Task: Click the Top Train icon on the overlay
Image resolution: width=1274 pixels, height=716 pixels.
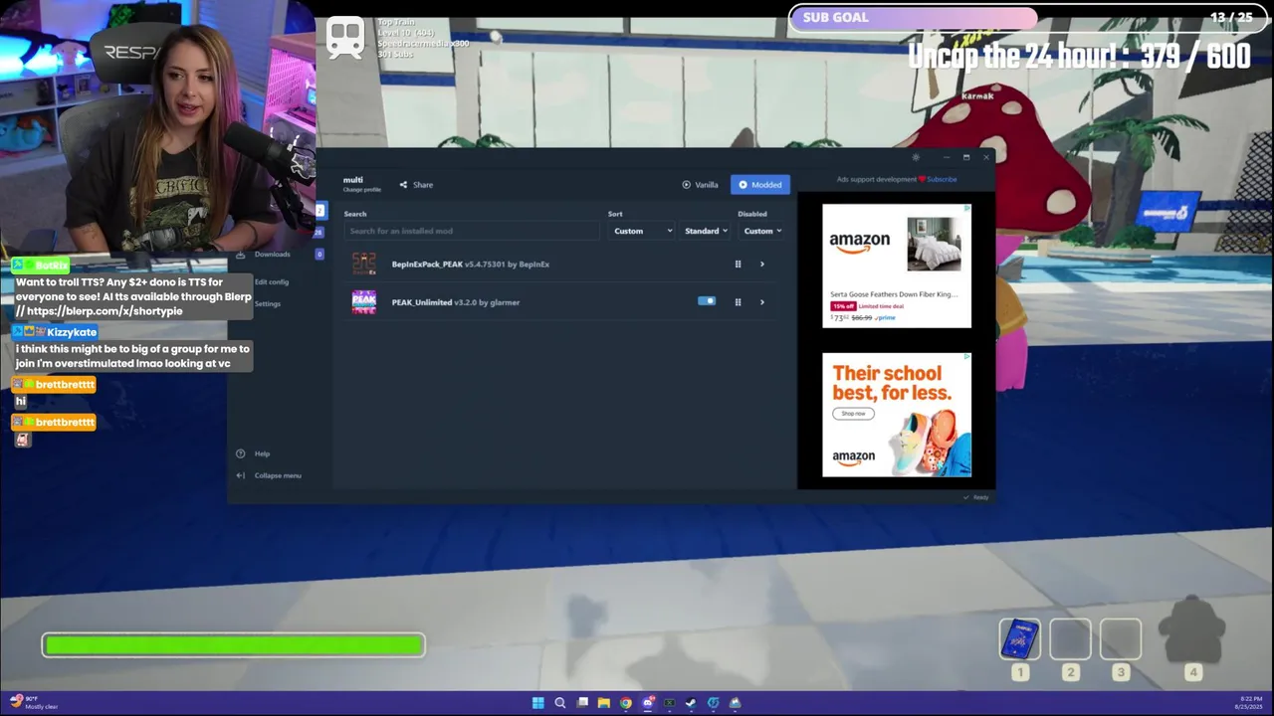Action: (x=345, y=39)
